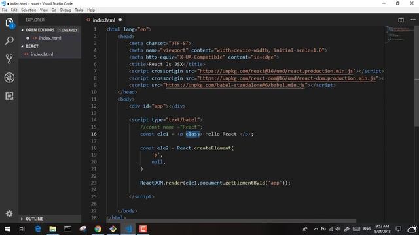
Task: Click the unsaved dot on index.html tab
Action: (x=120, y=20)
